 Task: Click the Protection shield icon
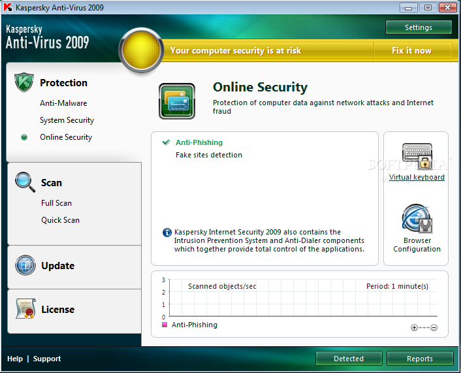[x=24, y=82]
